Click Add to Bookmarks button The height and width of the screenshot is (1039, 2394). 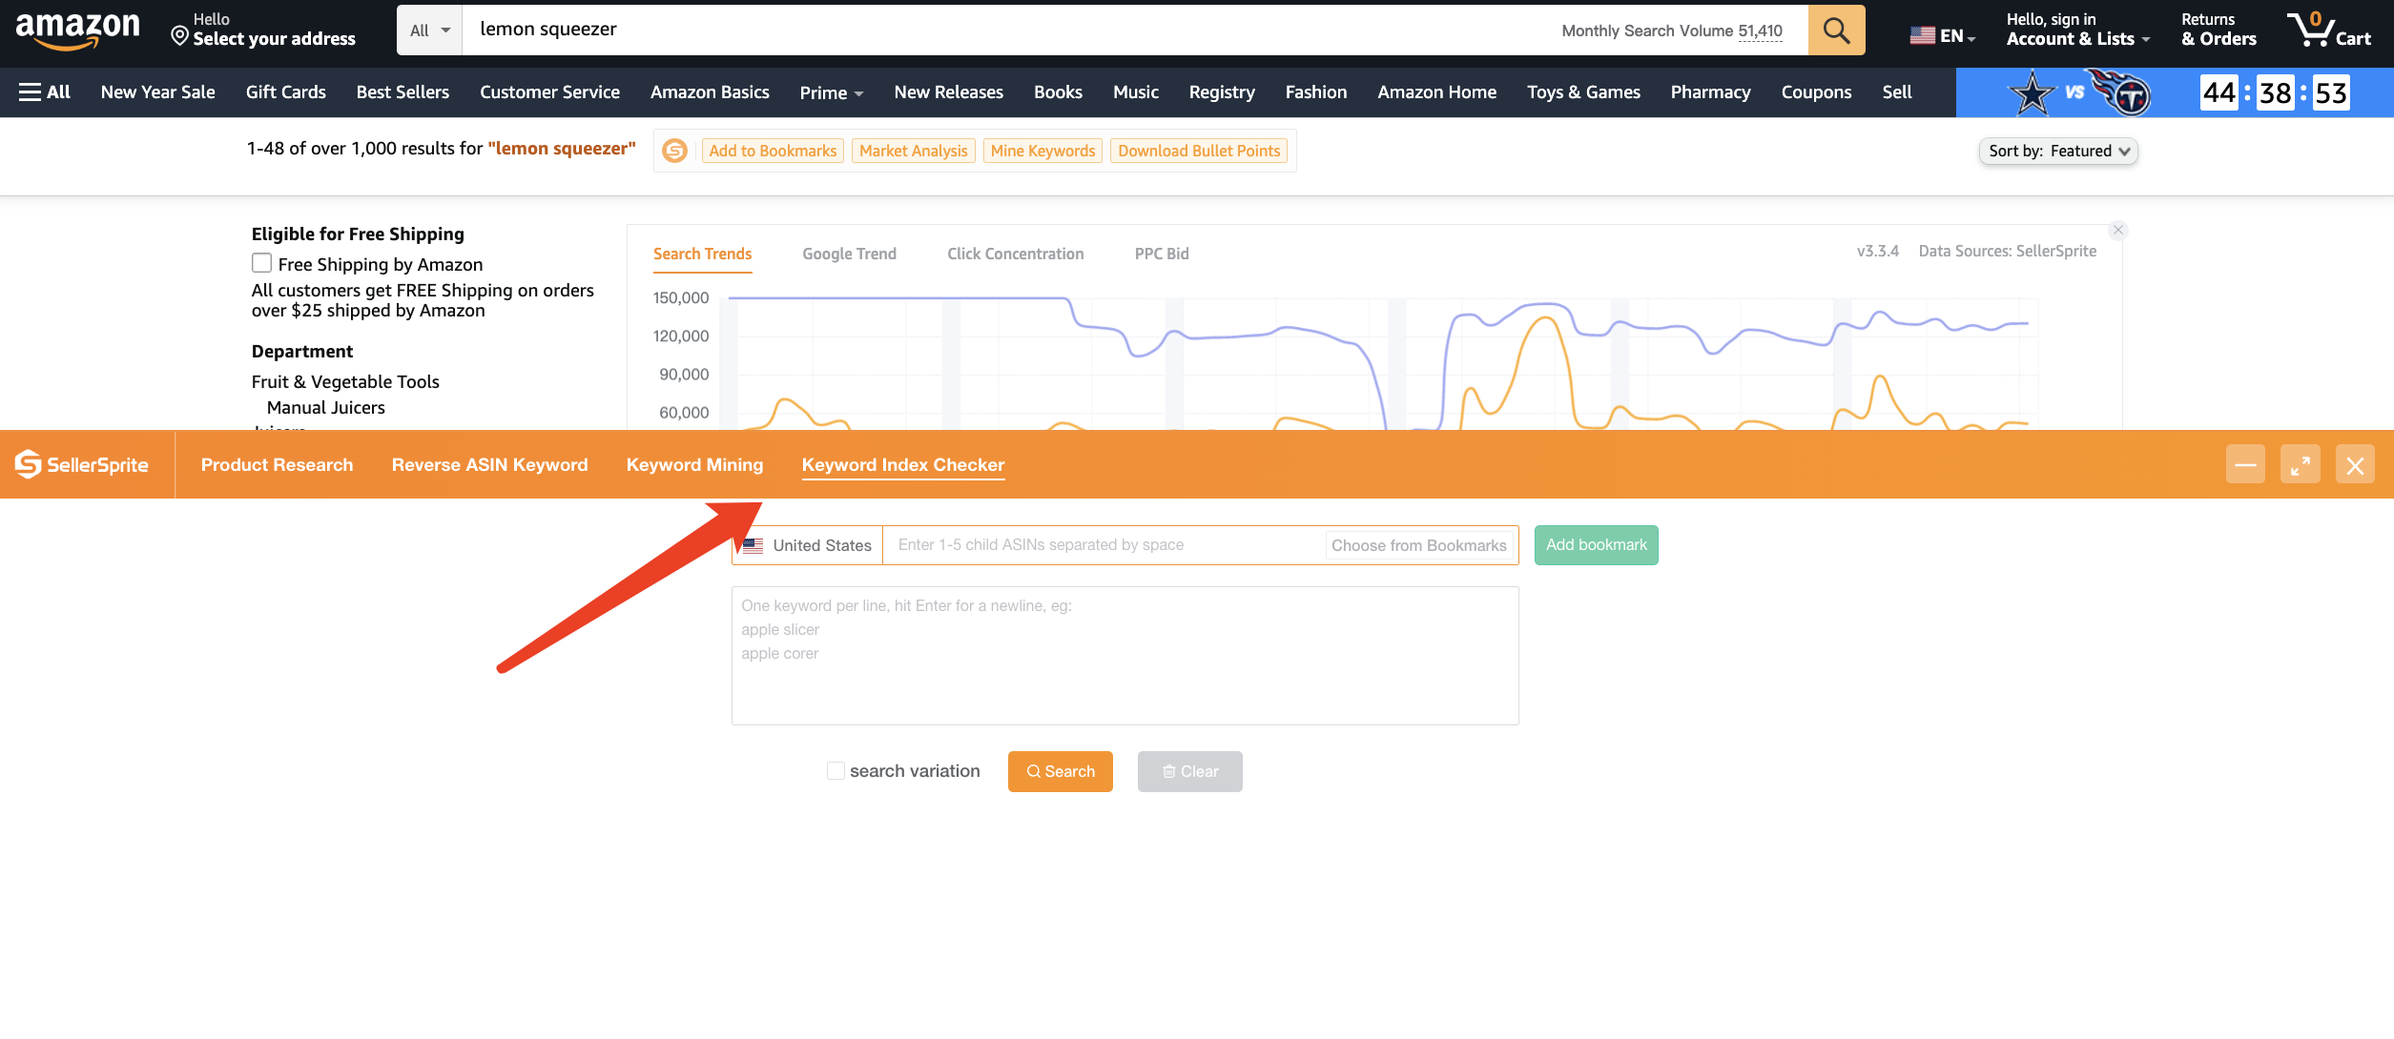[773, 151]
